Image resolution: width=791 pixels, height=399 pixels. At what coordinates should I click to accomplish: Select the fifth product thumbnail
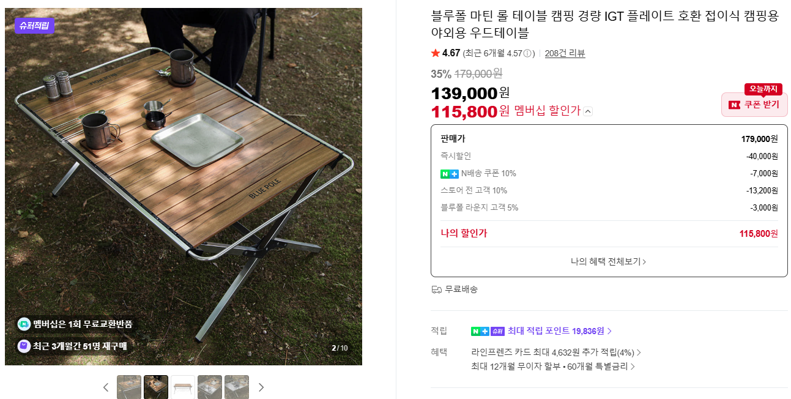click(237, 387)
